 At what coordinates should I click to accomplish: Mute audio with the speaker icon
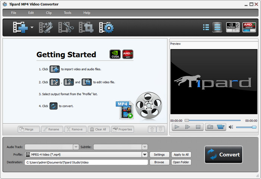(231, 127)
